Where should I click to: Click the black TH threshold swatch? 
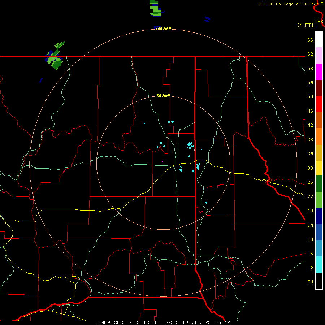point(319,281)
